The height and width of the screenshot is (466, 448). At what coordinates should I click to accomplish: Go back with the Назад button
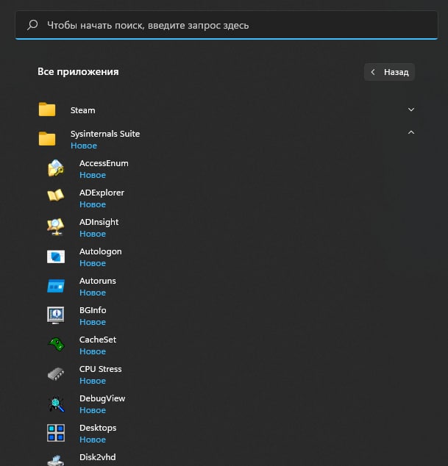point(389,72)
